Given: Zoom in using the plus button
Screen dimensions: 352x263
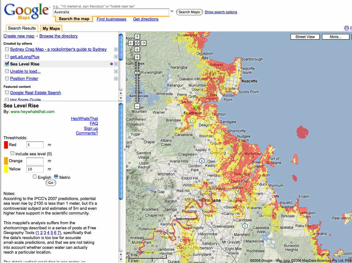Looking at the screenshot, I should coord(137,57).
